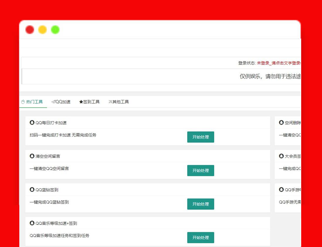322x247 pixels.
Task: Click the yellow minimize window button
Action: [43, 30]
